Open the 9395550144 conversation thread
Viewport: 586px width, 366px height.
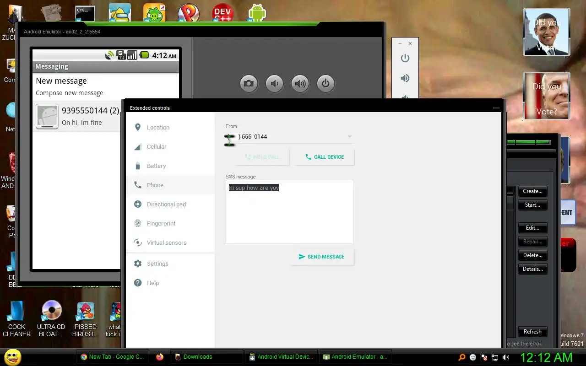(x=77, y=117)
